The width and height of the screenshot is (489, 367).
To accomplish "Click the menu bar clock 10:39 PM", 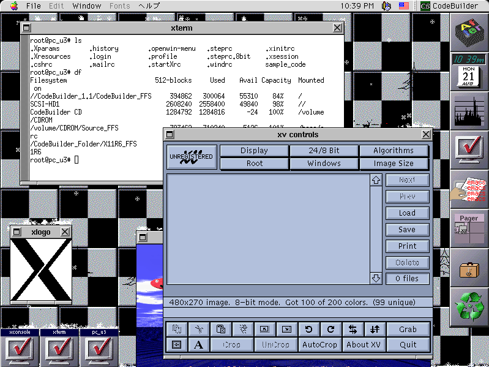I will click(357, 6).
